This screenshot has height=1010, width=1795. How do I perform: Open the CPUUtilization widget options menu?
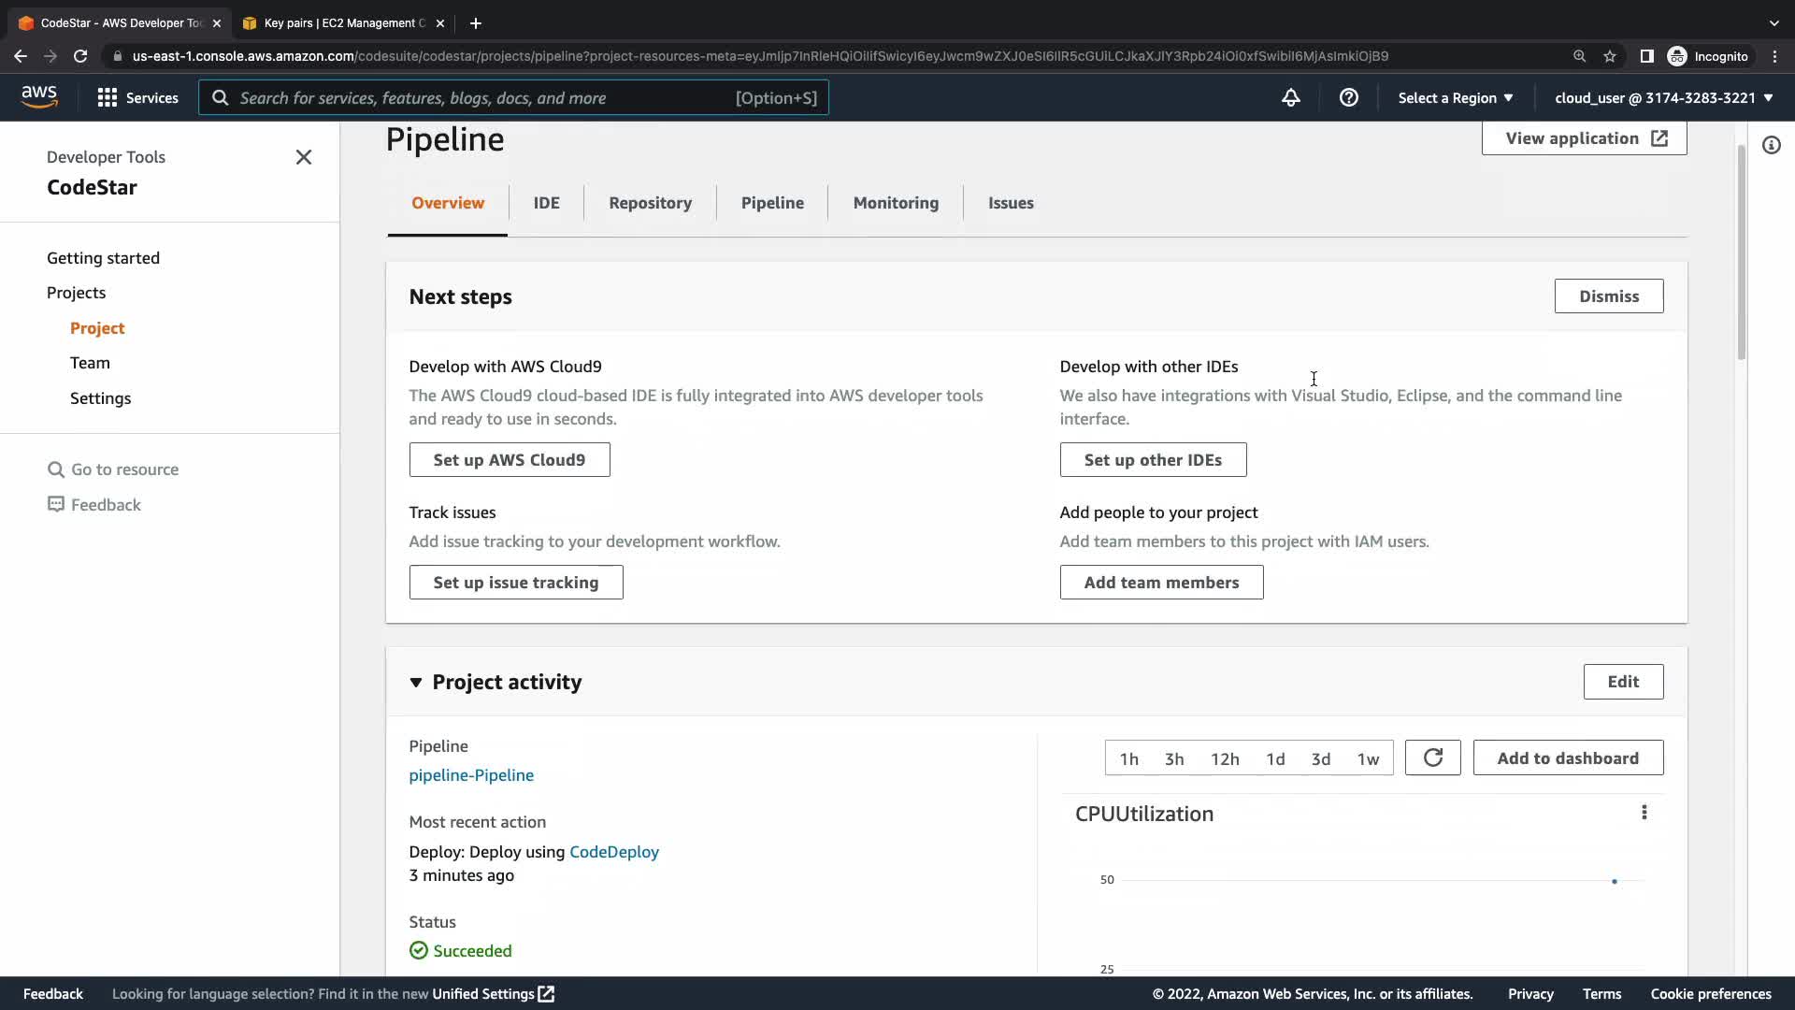(1644, 813)
